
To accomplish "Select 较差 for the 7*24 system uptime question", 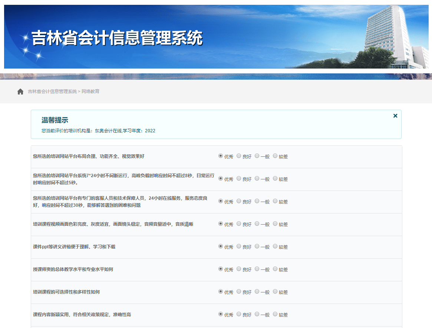I will (275, 179).
